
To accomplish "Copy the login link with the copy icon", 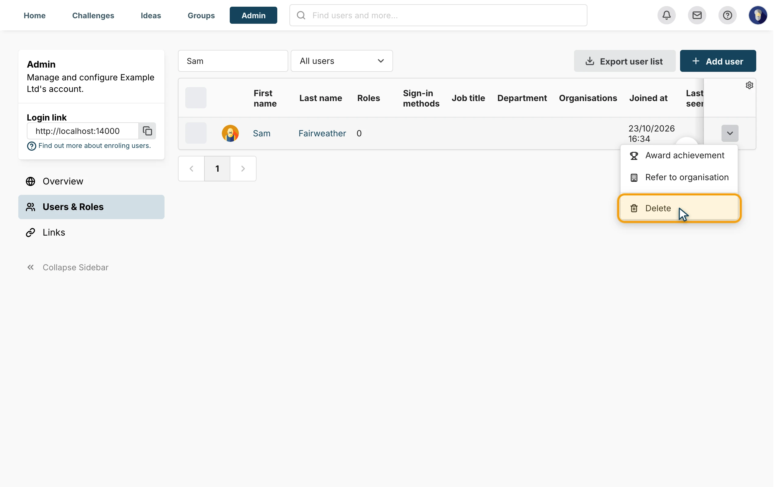I will (x=147, y=131).
